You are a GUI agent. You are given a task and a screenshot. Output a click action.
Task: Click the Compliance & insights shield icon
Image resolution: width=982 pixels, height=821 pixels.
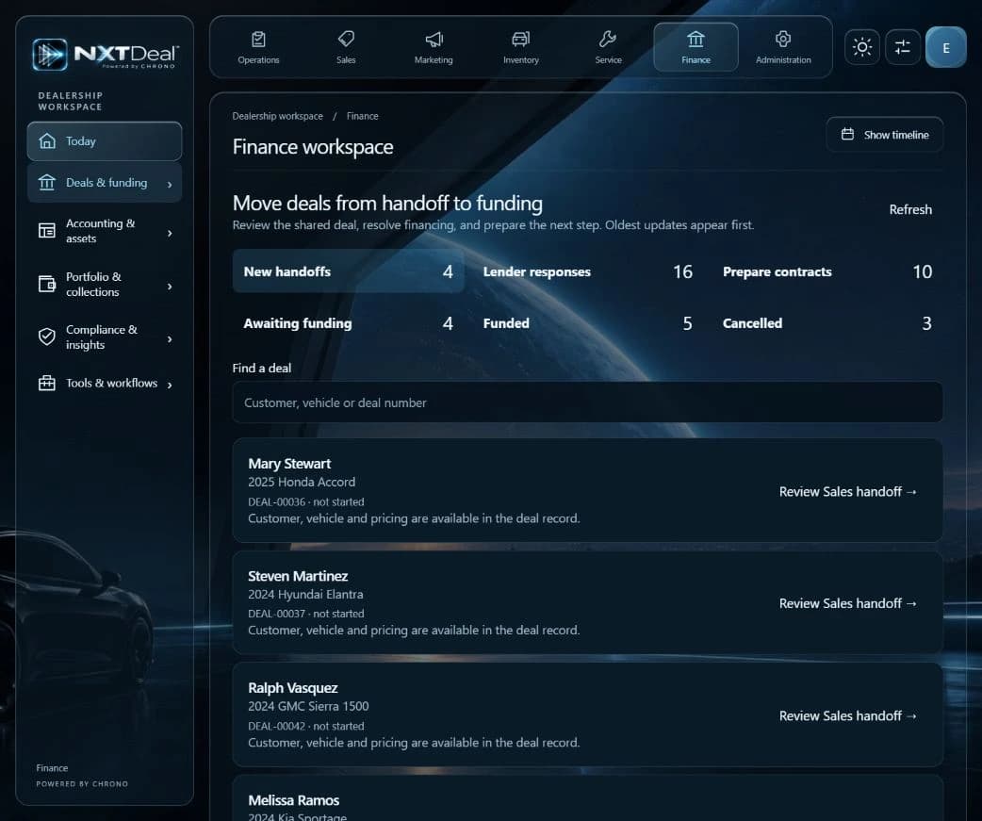(47, 337)
